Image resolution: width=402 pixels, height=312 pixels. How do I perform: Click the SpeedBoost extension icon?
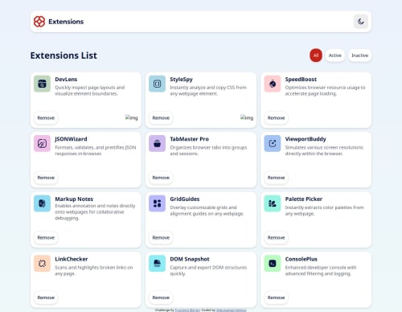[x=273, y=84]
